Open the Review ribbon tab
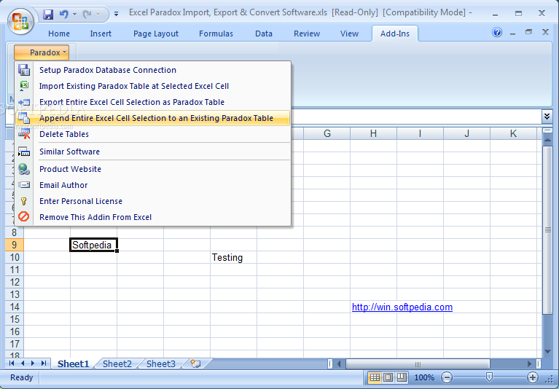The height and width of the screenshot is (389, 559). click(x=307, y=34)
